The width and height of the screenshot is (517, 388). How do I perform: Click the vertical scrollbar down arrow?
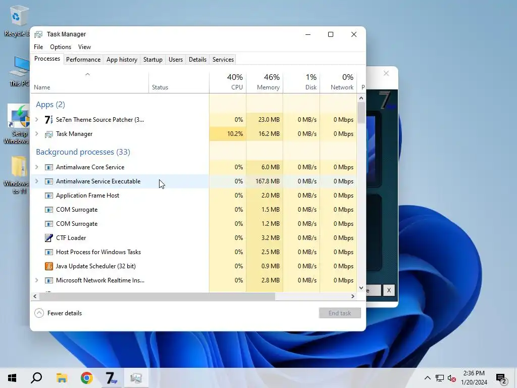pos(361,287)
